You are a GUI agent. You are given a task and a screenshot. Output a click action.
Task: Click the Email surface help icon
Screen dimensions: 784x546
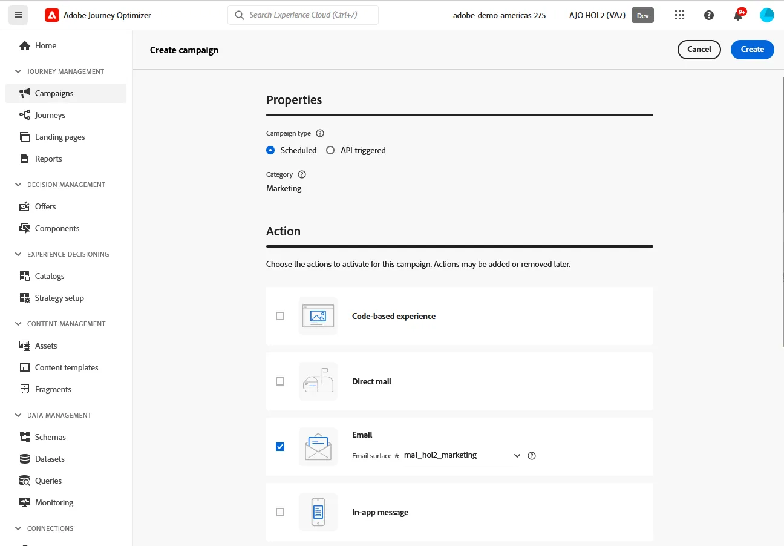click(532, 456)
